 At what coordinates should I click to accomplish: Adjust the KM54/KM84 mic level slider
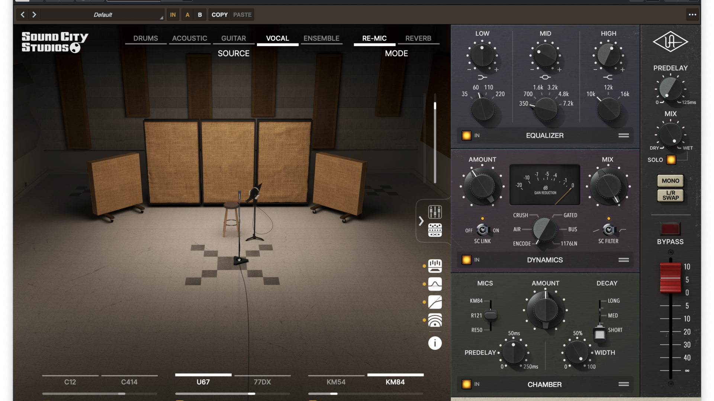click(366, 394)
